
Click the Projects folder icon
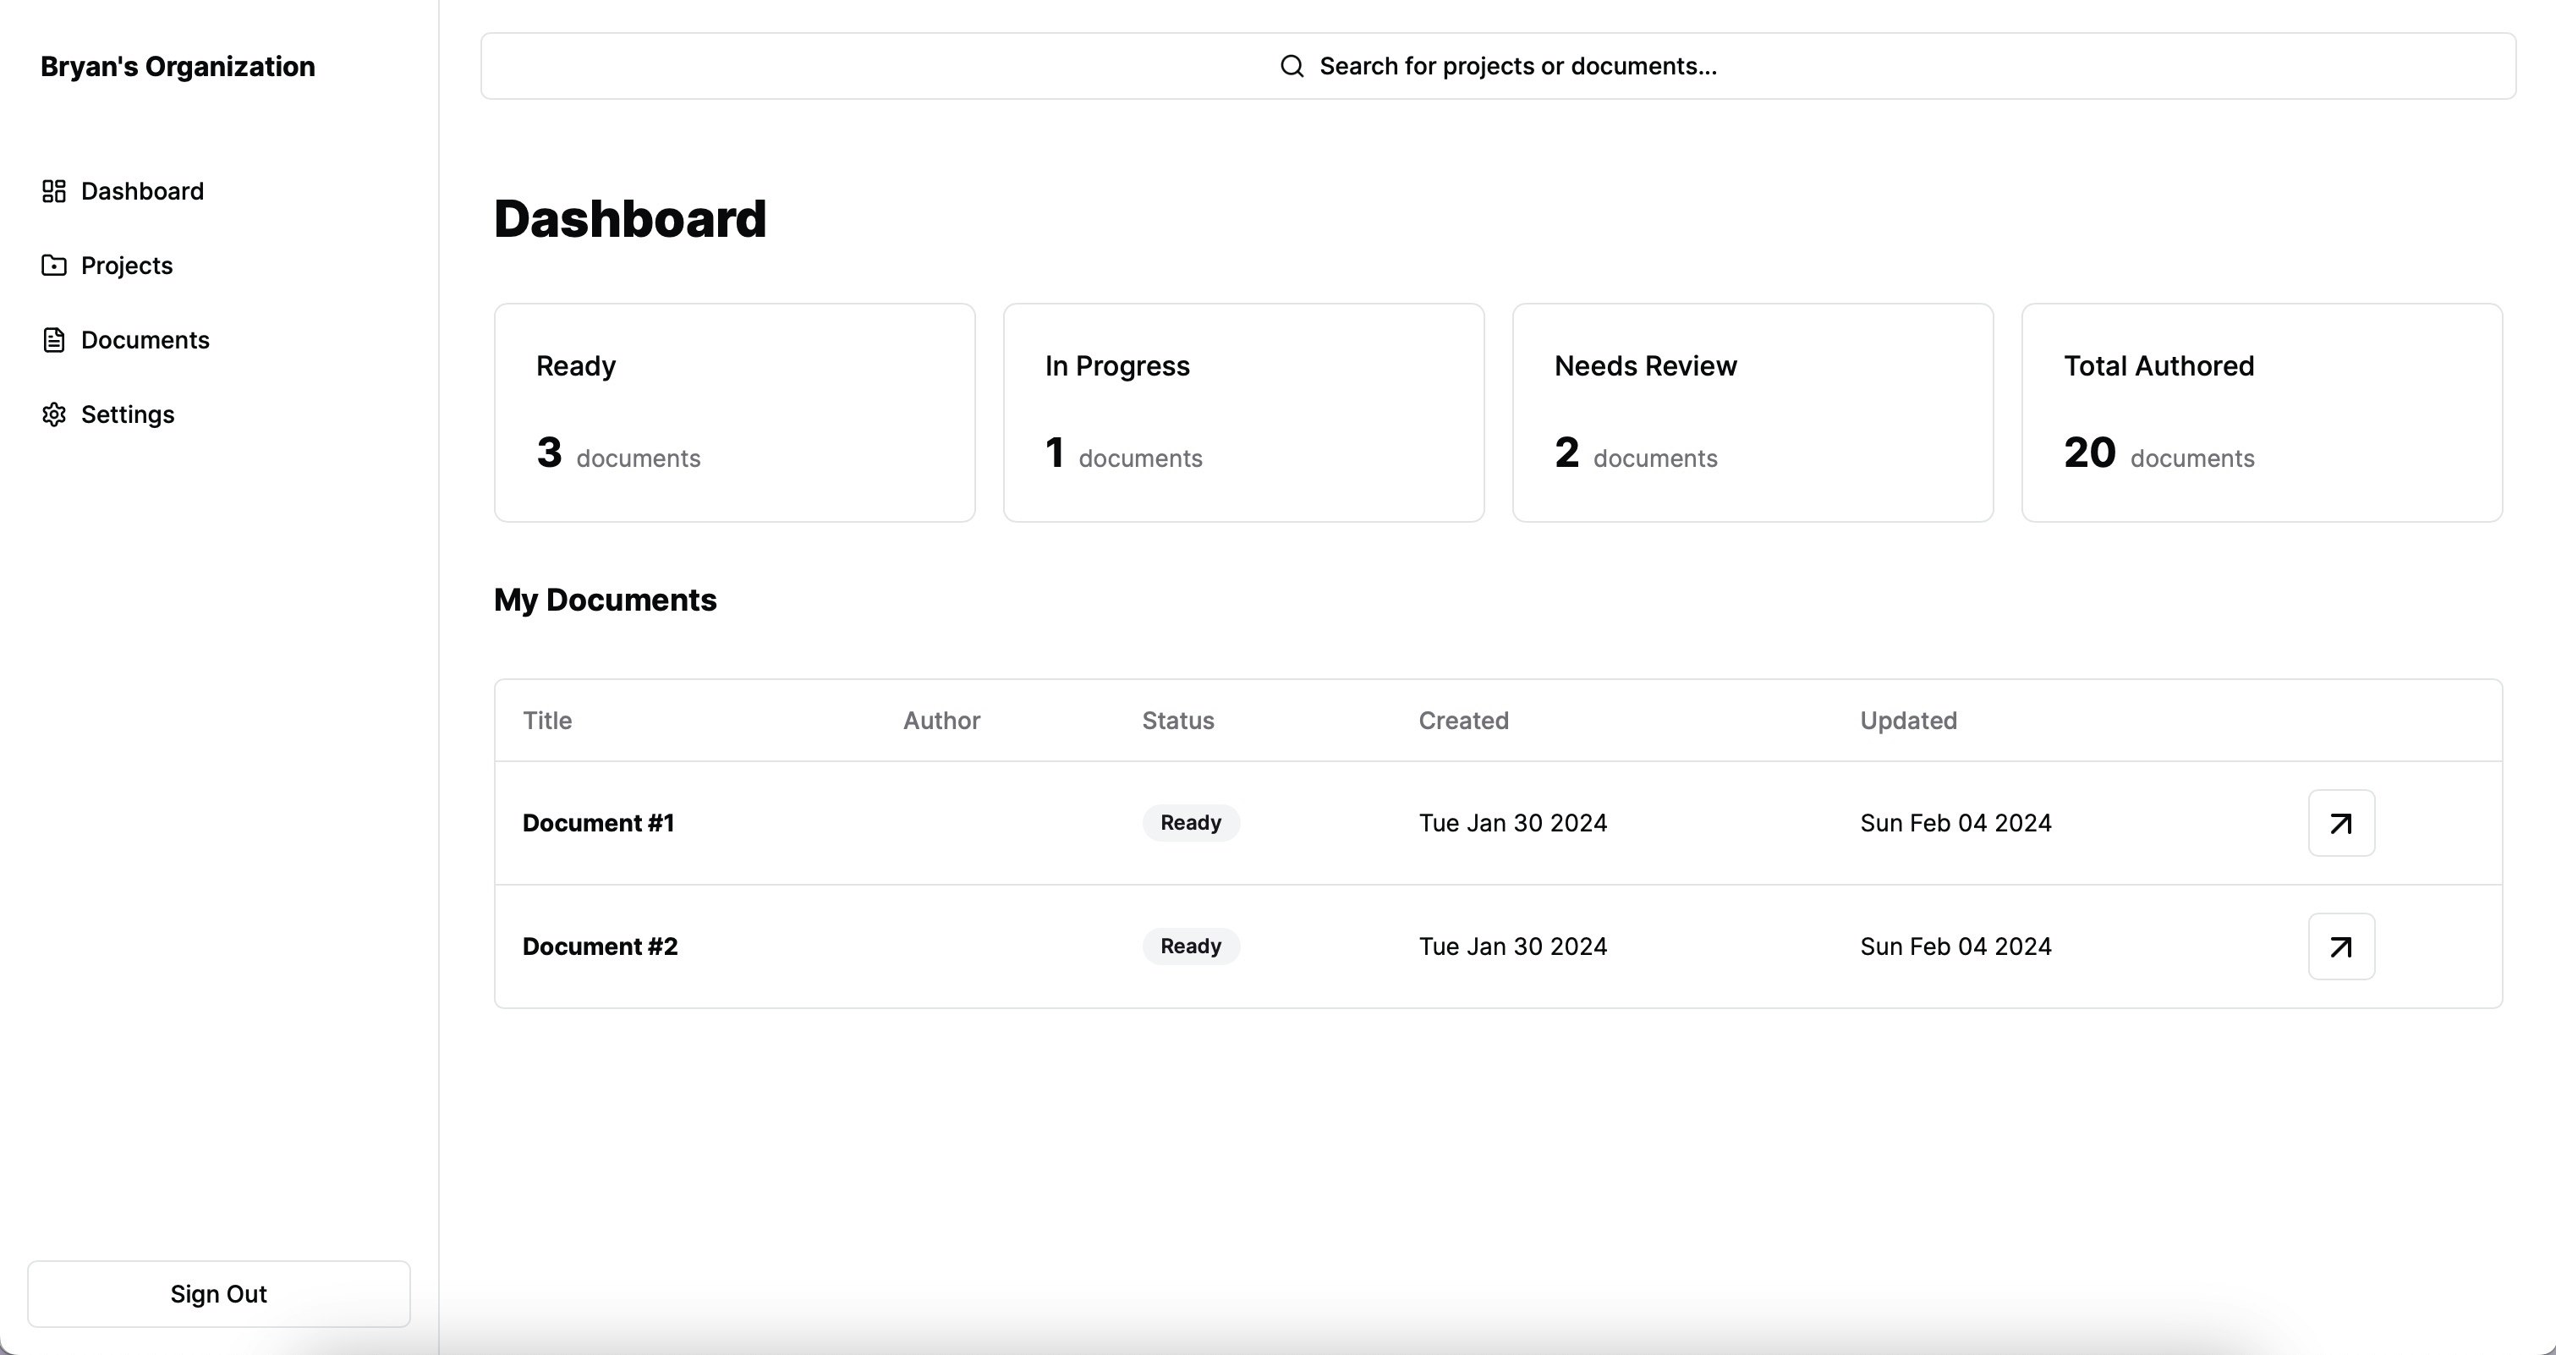click(53, 266)
